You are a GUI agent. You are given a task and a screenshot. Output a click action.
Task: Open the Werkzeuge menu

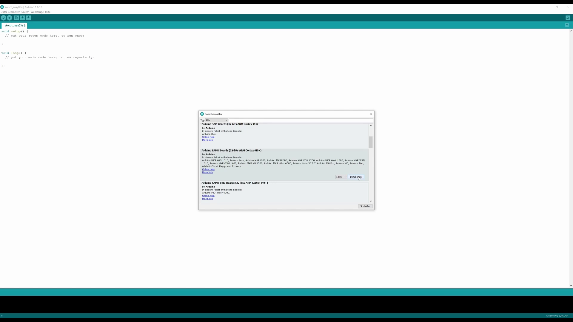point(37,12)
